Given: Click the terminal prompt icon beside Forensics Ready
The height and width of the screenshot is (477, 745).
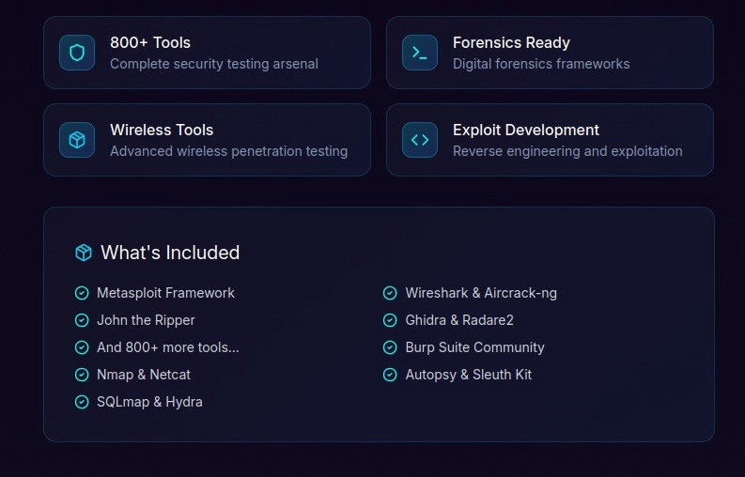Looking at the screenshot, I should (x=420, y=53).
